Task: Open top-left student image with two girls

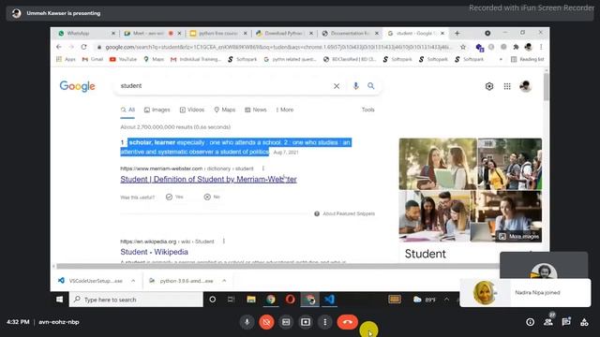Action: click(x=438, y=164)
